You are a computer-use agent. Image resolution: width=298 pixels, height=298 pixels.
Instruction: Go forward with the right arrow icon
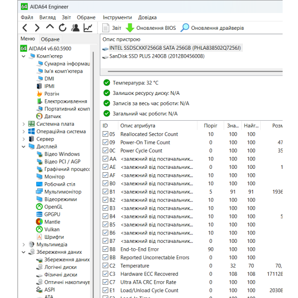pos(37,28)
